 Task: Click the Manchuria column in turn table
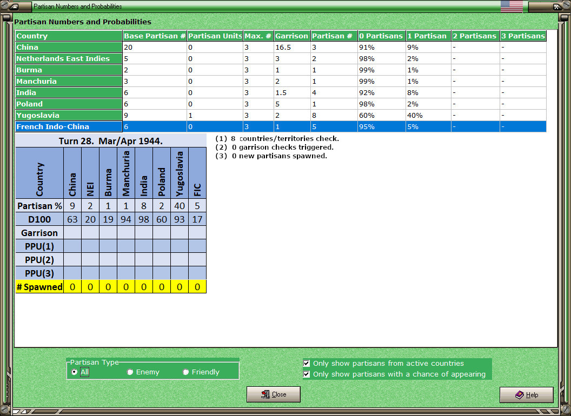125,173
